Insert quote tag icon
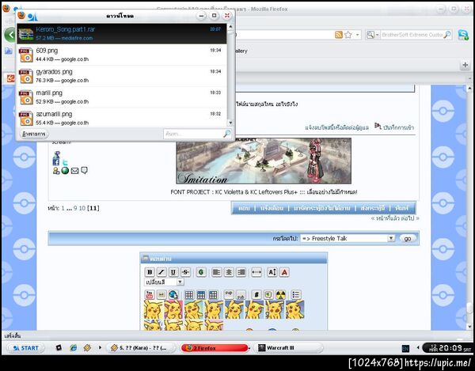 [268, 294]
